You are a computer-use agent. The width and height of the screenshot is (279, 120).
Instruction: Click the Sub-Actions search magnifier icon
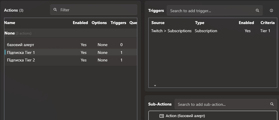click(x=272, y=104)
